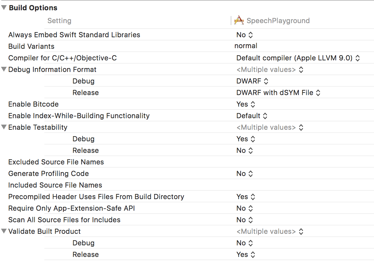The height and width of the screenshot is (273, 374).
Task: Click the SpeechPlayground target icon in column header
Action: pos(239,20)
